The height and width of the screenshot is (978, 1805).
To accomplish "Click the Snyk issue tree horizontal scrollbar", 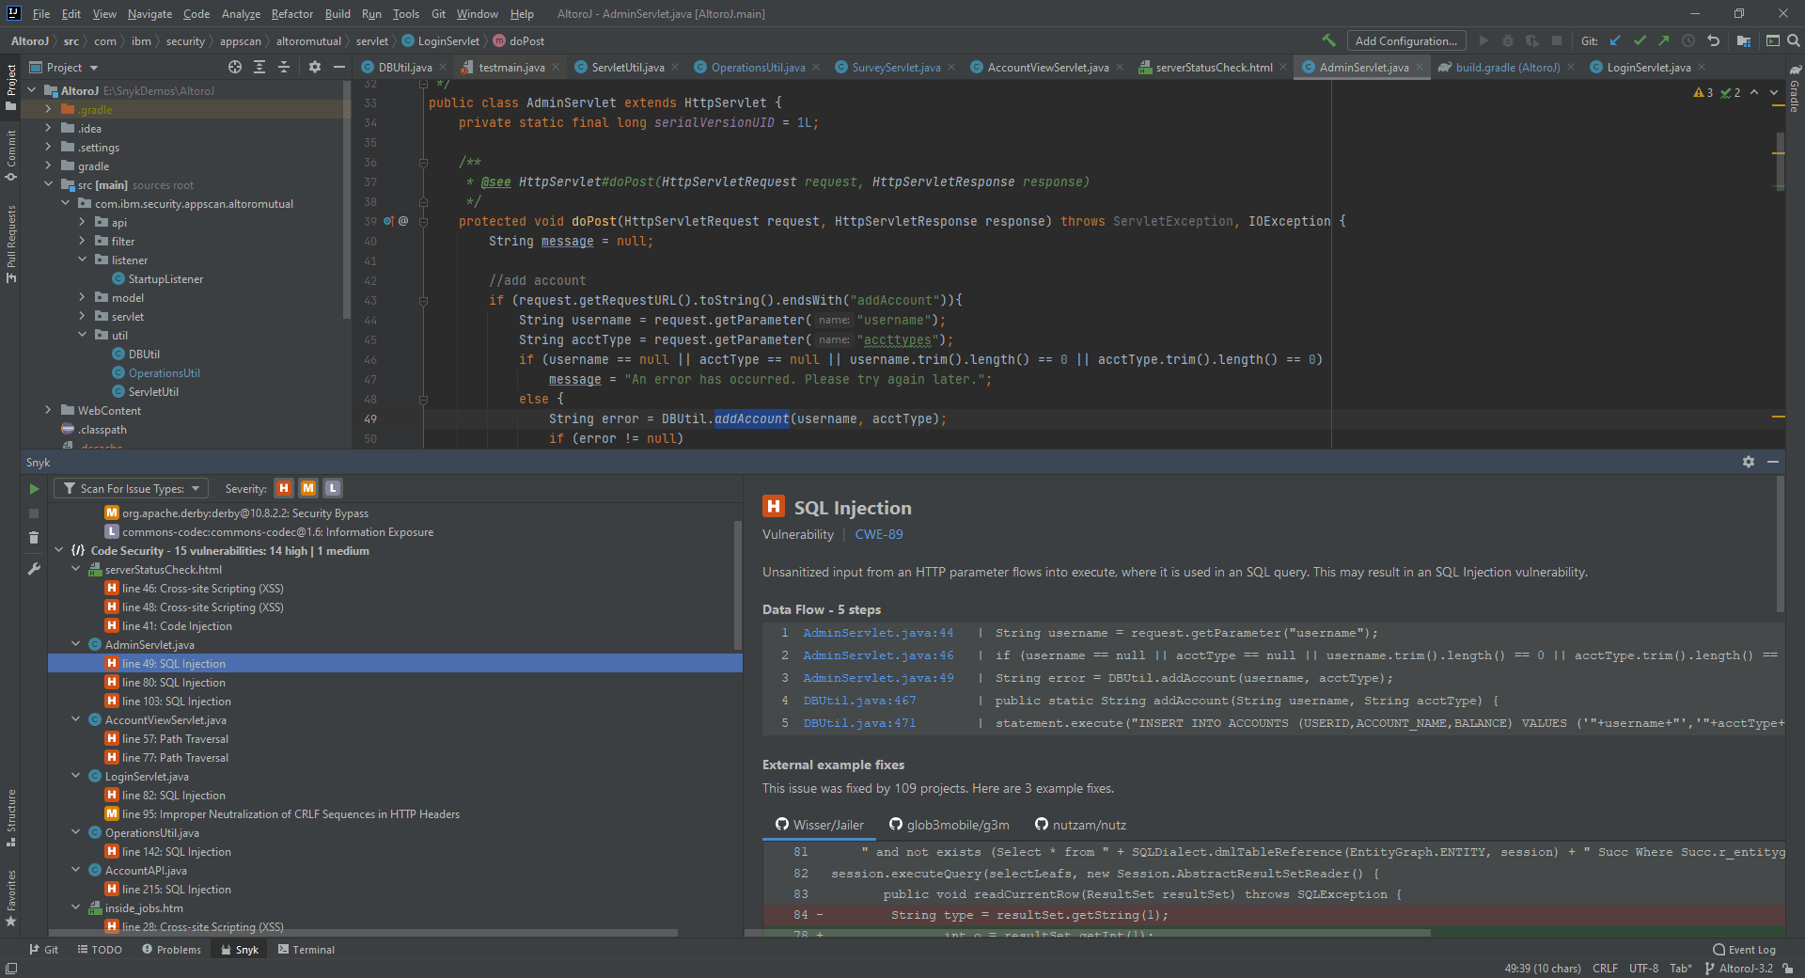I will click(x=363, y=933).
